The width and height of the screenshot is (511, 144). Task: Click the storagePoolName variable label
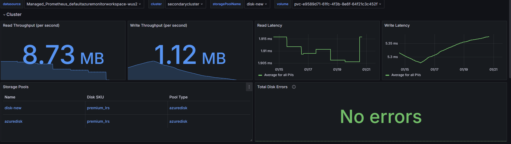pyautogui.click(x=227, y=4)
